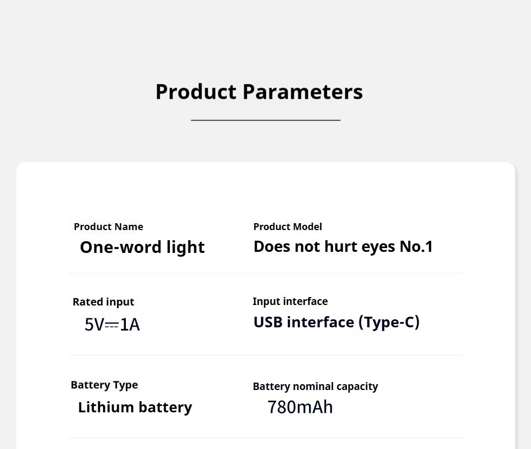Click USB interface (Type-C) text
The height and width of the screenshot is (449, 531).
pos(336,322)
